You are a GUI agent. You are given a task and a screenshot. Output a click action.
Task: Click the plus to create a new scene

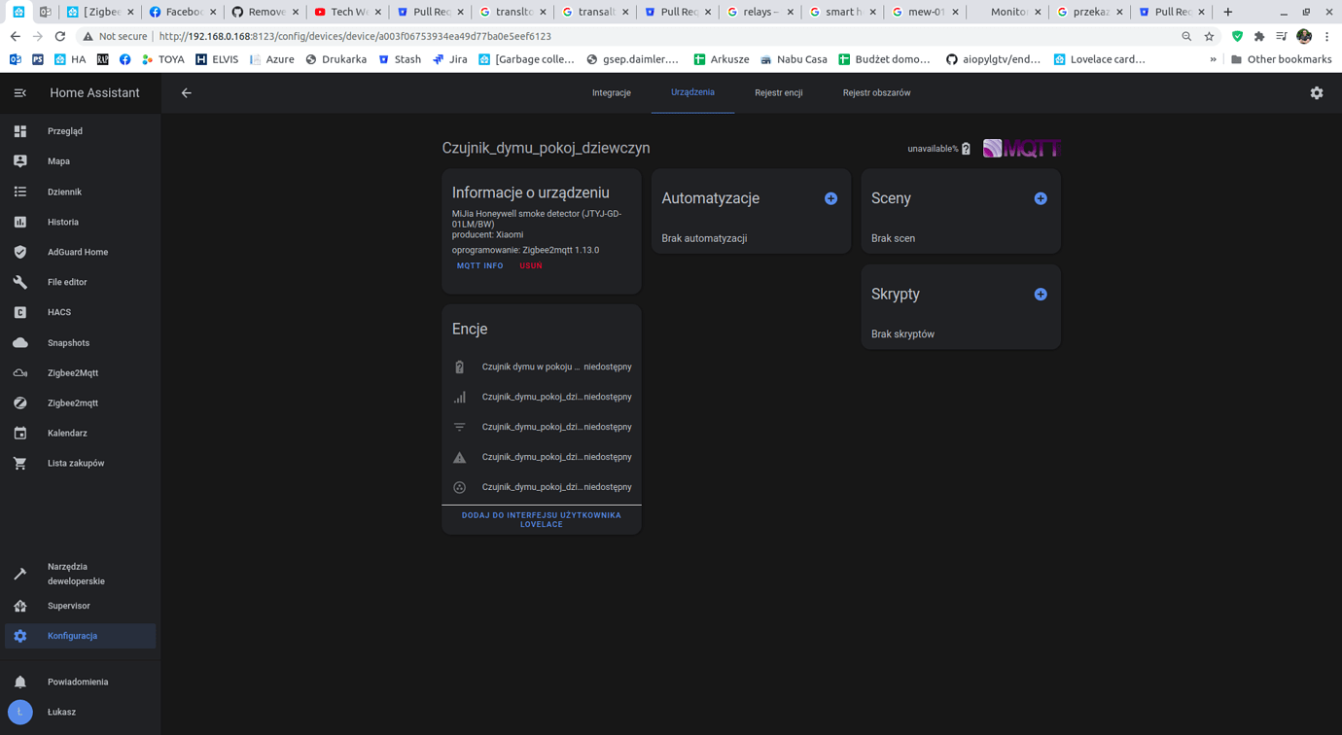click(1041, 197)
